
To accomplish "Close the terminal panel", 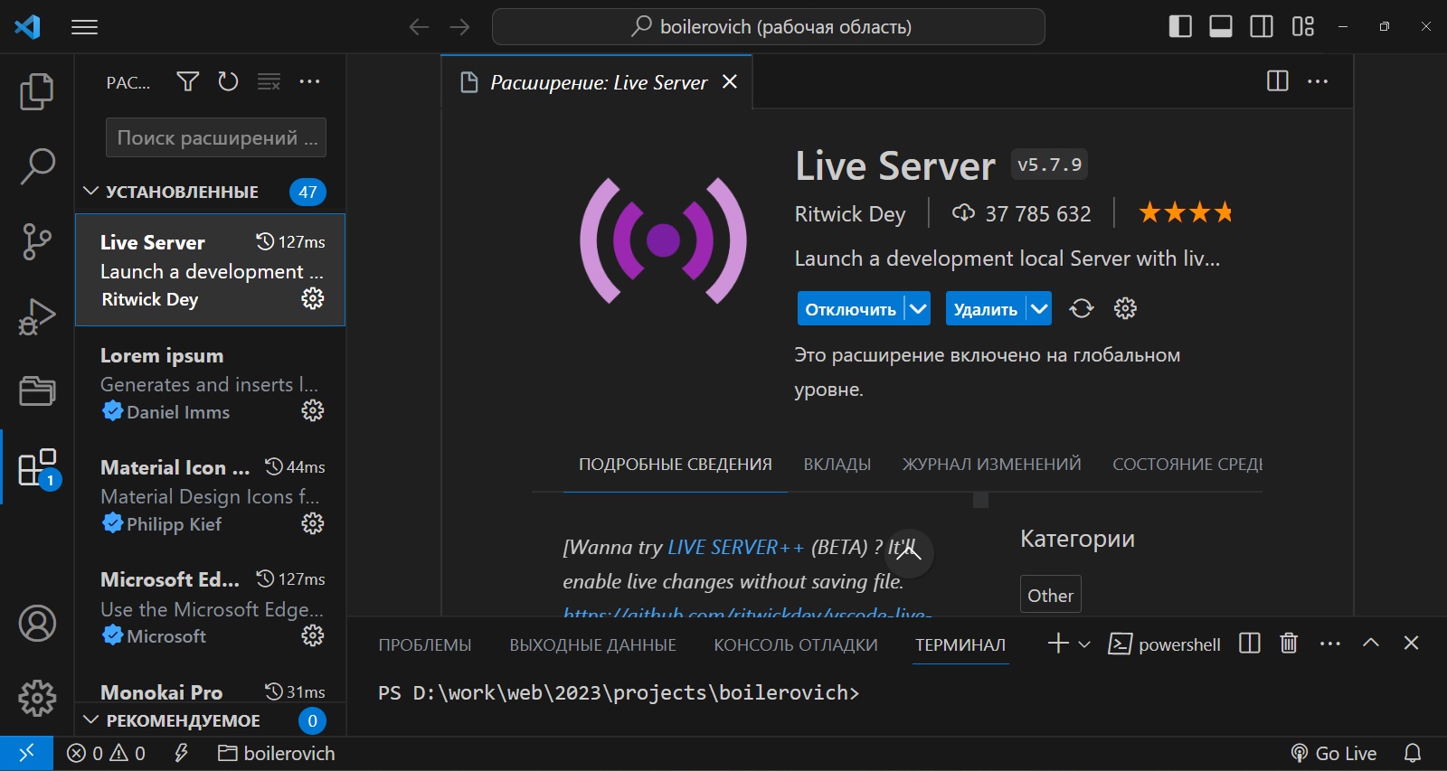I will pyautogui.click(x=1411, y=643).
